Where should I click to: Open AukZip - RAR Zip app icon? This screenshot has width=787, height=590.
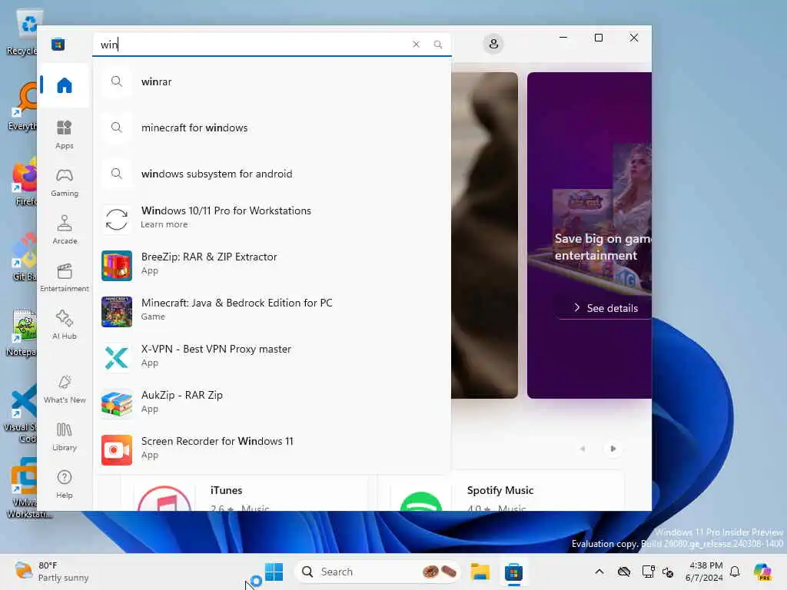coord(117,404)
